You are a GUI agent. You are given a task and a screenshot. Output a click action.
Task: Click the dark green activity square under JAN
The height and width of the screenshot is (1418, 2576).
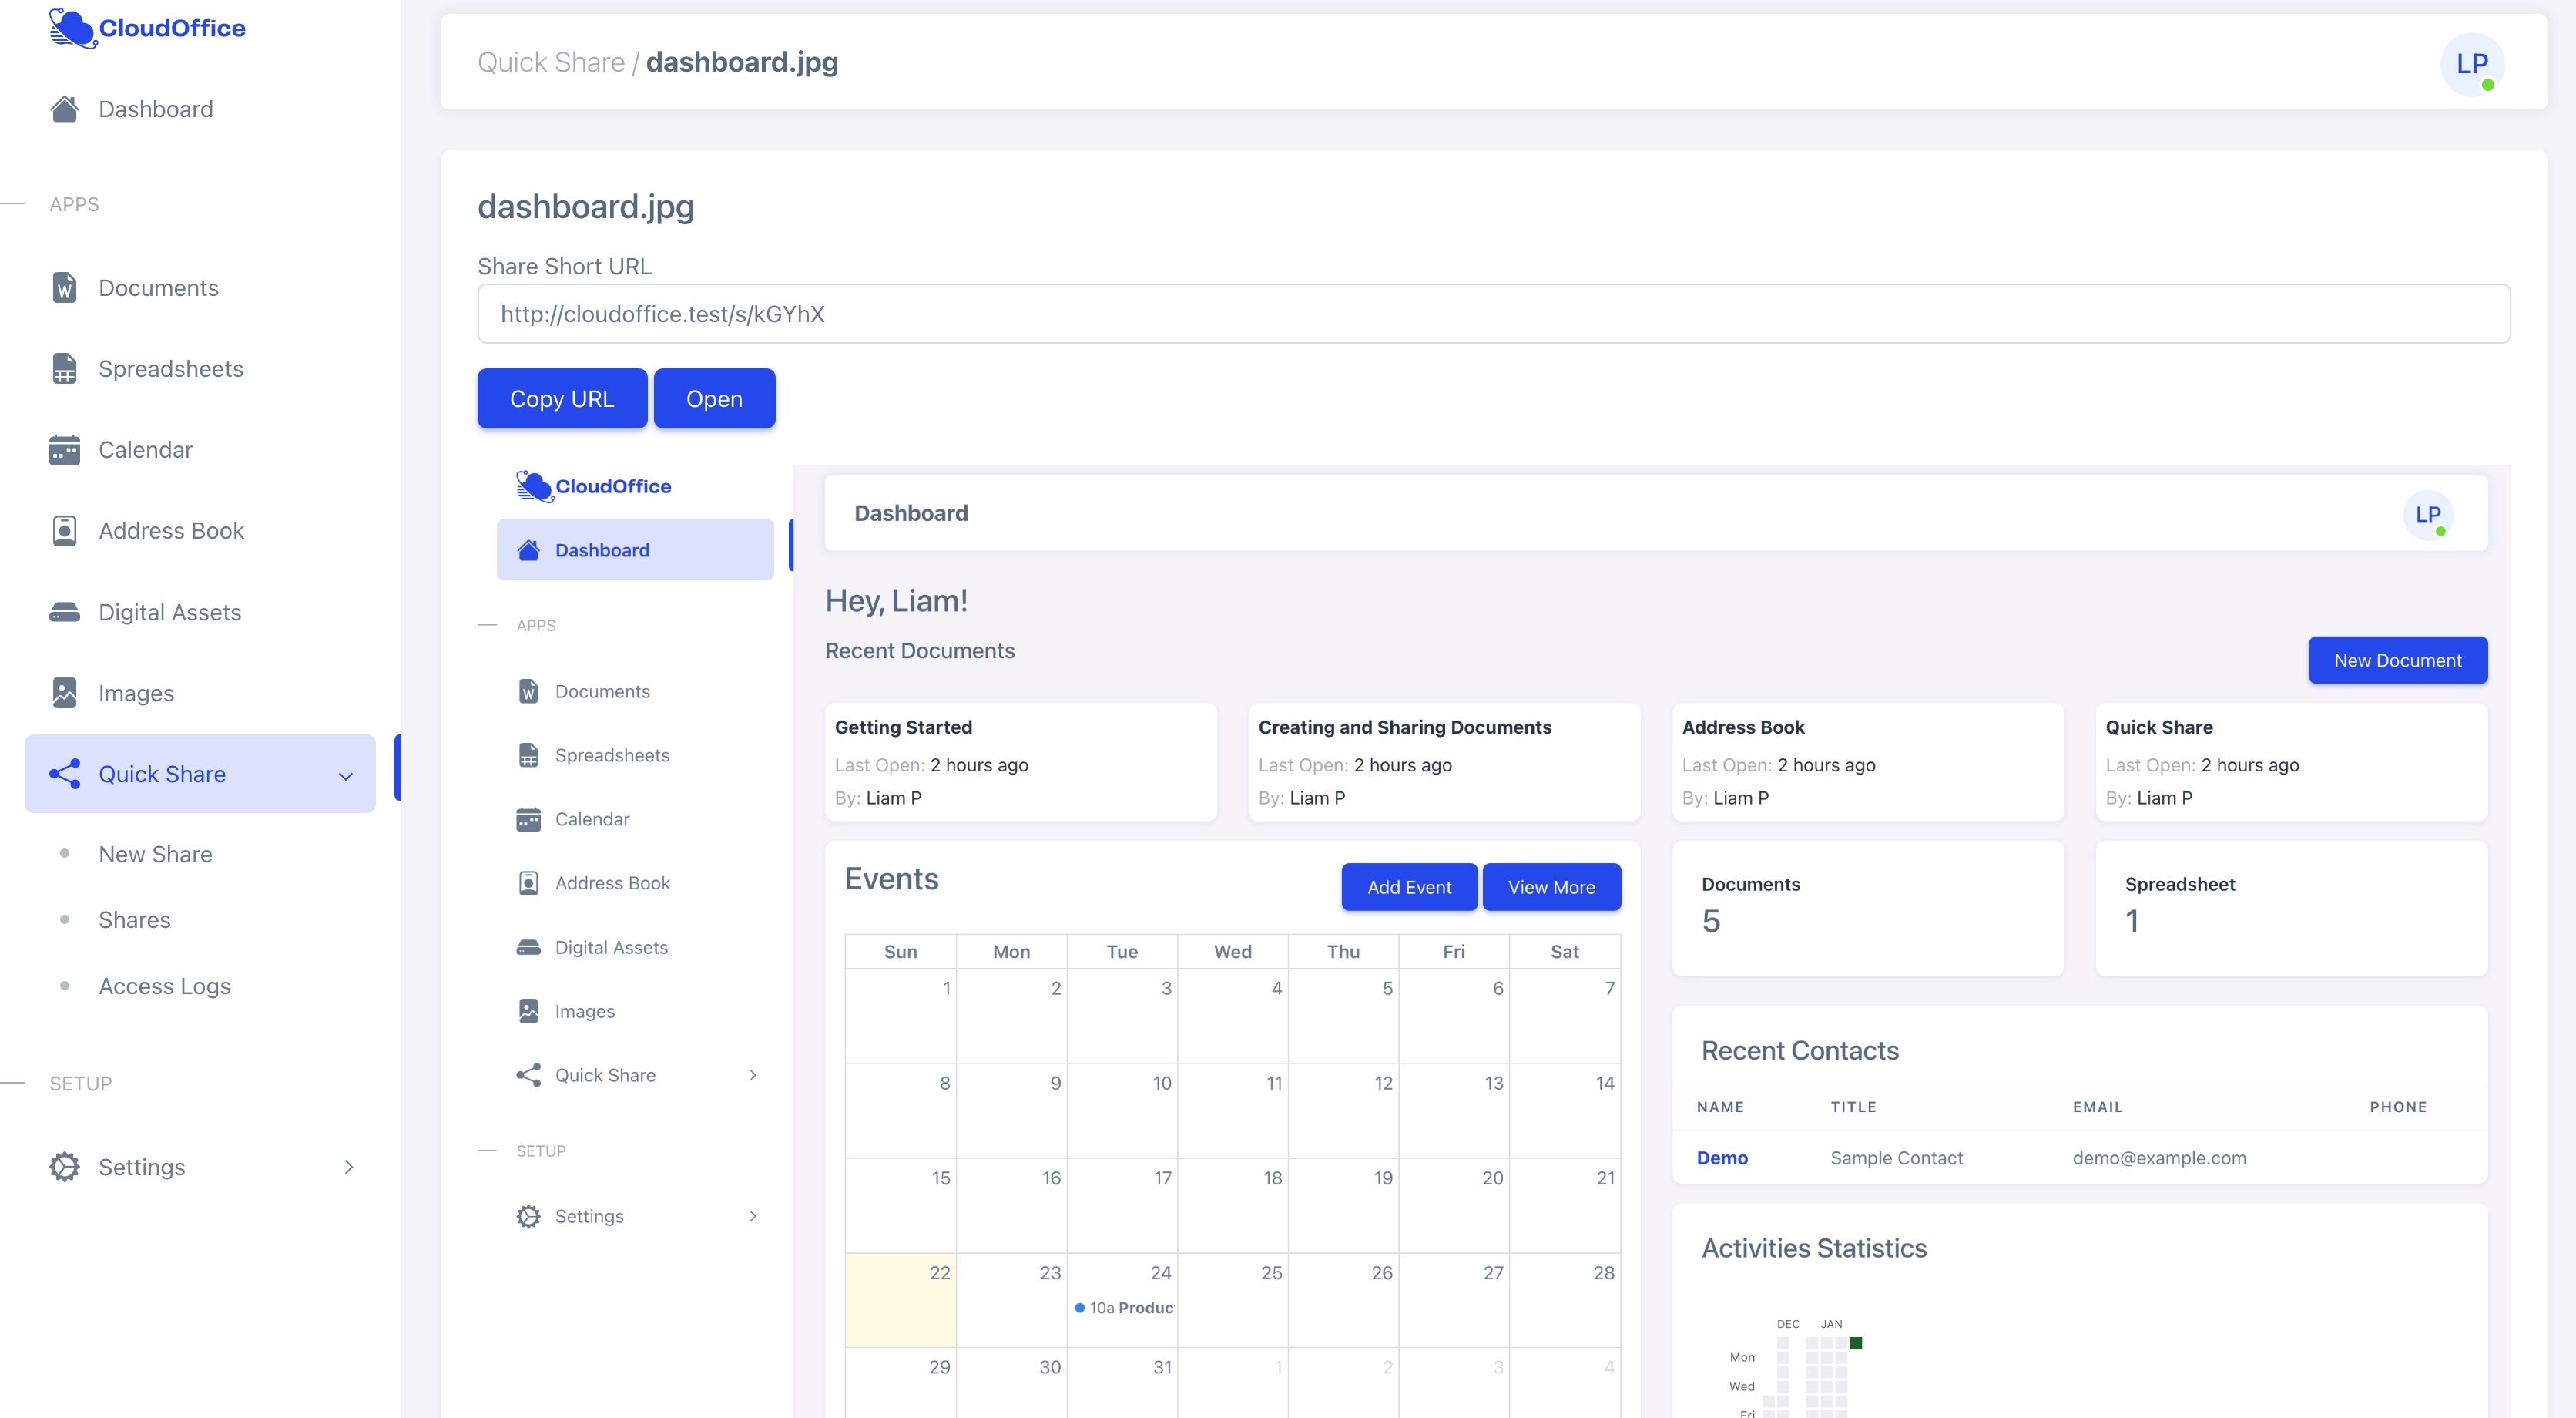1856,1343
